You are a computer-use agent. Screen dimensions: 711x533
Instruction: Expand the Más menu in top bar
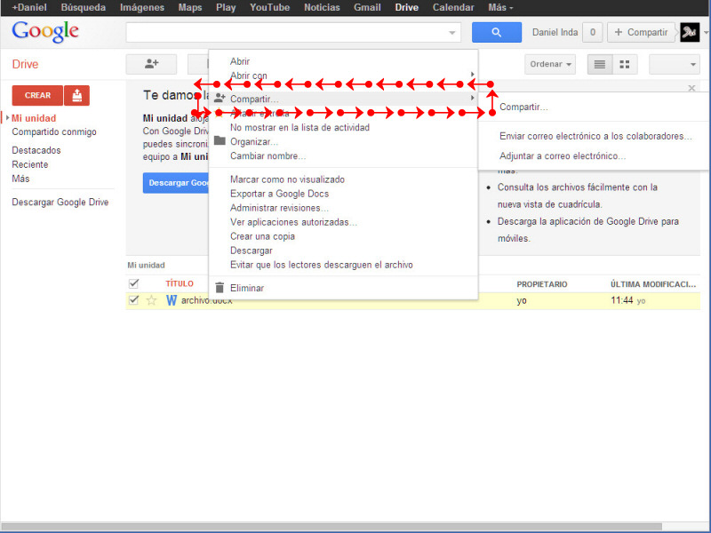(500, 8)
